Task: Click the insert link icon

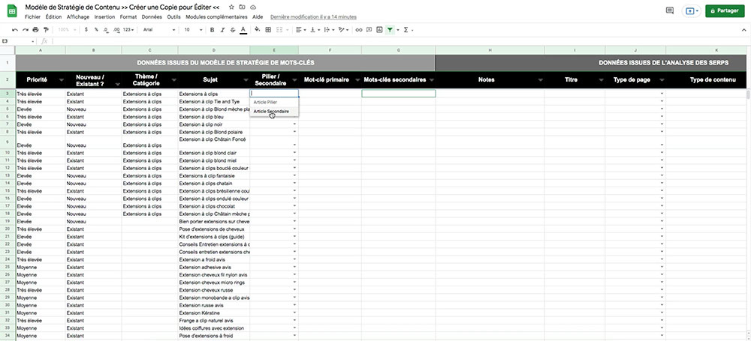Action: click(x=359, y=30)
